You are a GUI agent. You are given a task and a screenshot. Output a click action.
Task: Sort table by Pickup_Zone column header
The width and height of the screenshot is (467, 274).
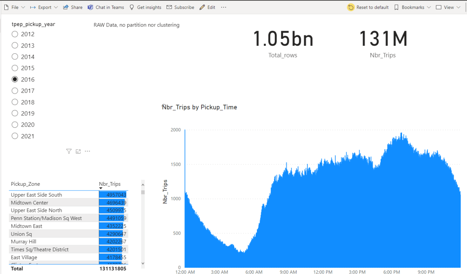(x=25, y=184)
